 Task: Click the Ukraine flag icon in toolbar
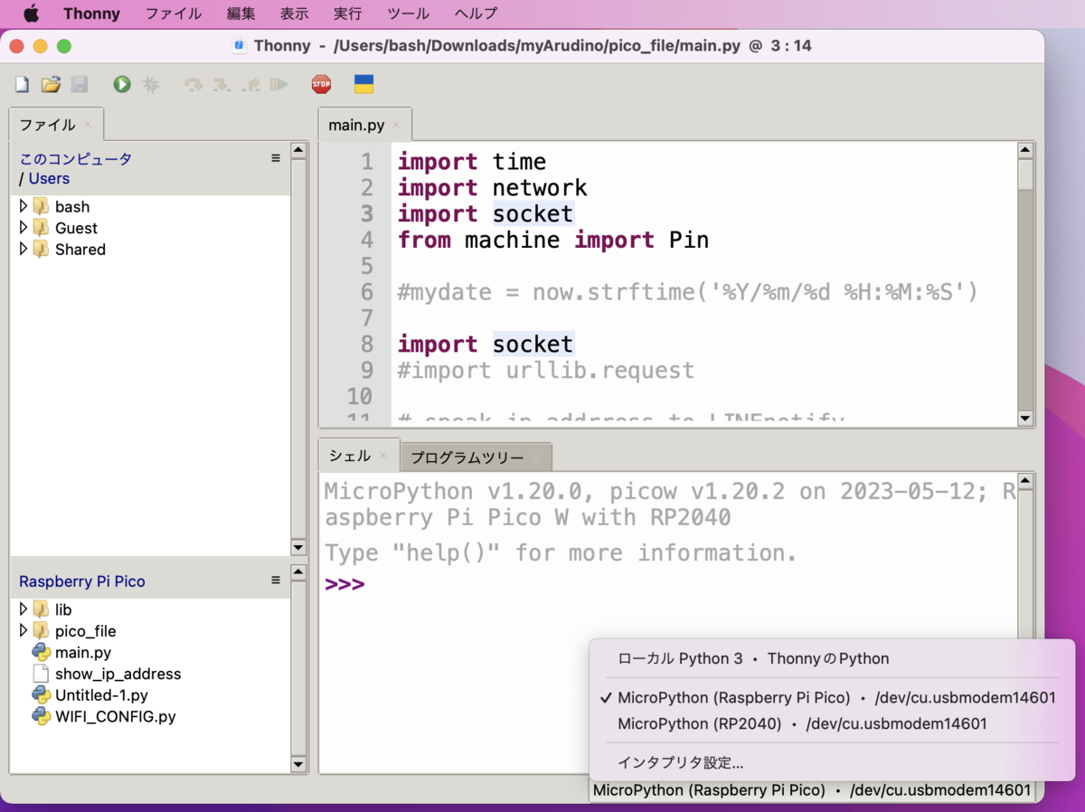click(363, 84)
